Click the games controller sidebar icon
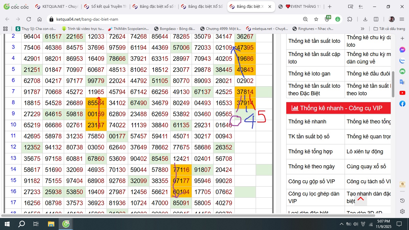This screenshot has width=409, height=230. 402,71
